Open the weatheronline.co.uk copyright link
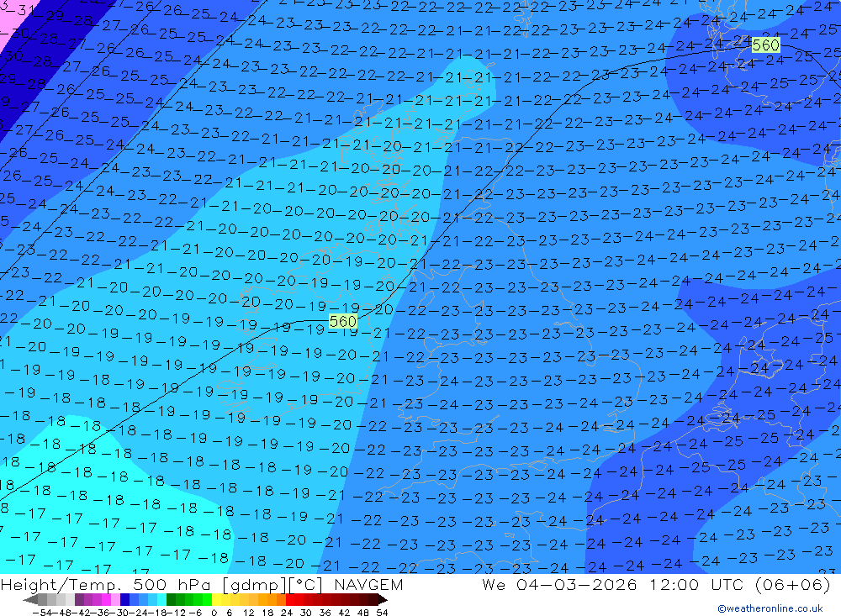The width and height of the screenshot is (841, 616). tap(770, 608)
